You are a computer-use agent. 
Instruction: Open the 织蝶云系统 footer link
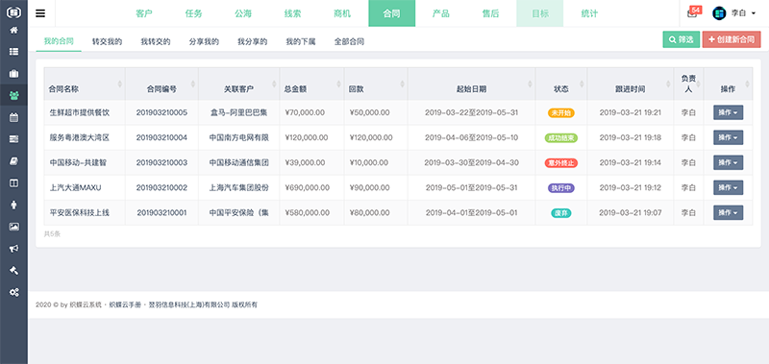(86, 304)
